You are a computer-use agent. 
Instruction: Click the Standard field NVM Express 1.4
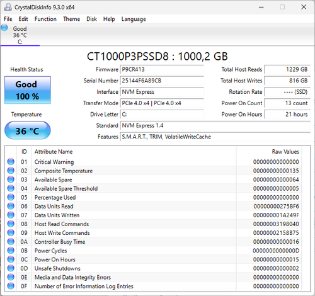coord(215,125)
